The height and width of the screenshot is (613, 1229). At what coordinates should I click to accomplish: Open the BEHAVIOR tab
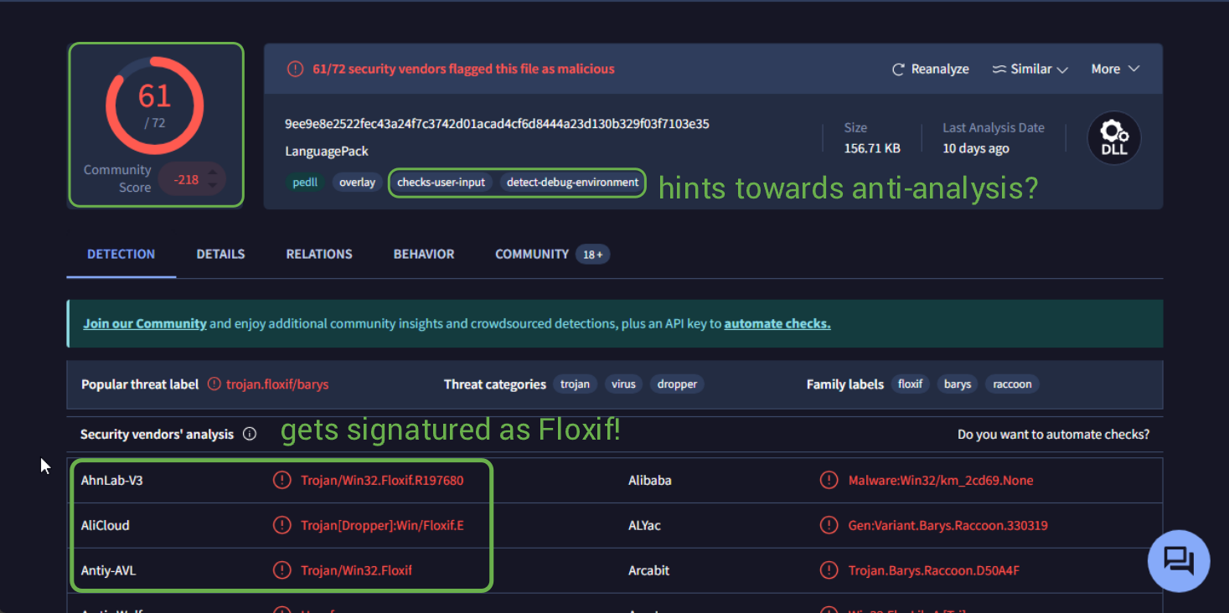(424, 254)
